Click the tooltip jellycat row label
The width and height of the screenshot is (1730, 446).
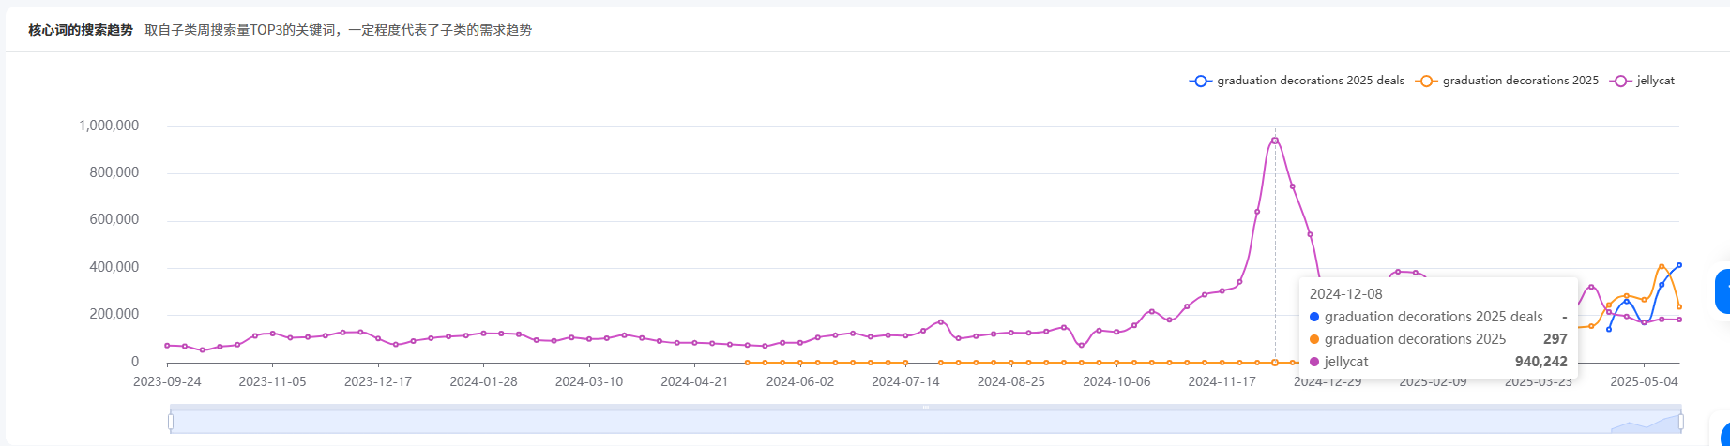1346,362
